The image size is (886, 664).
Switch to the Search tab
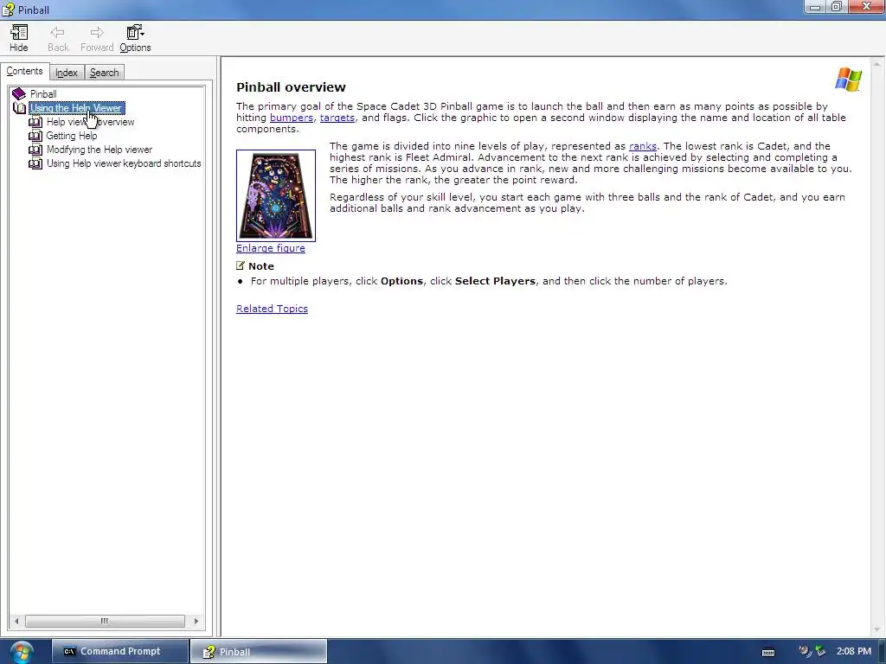[104, 73]
